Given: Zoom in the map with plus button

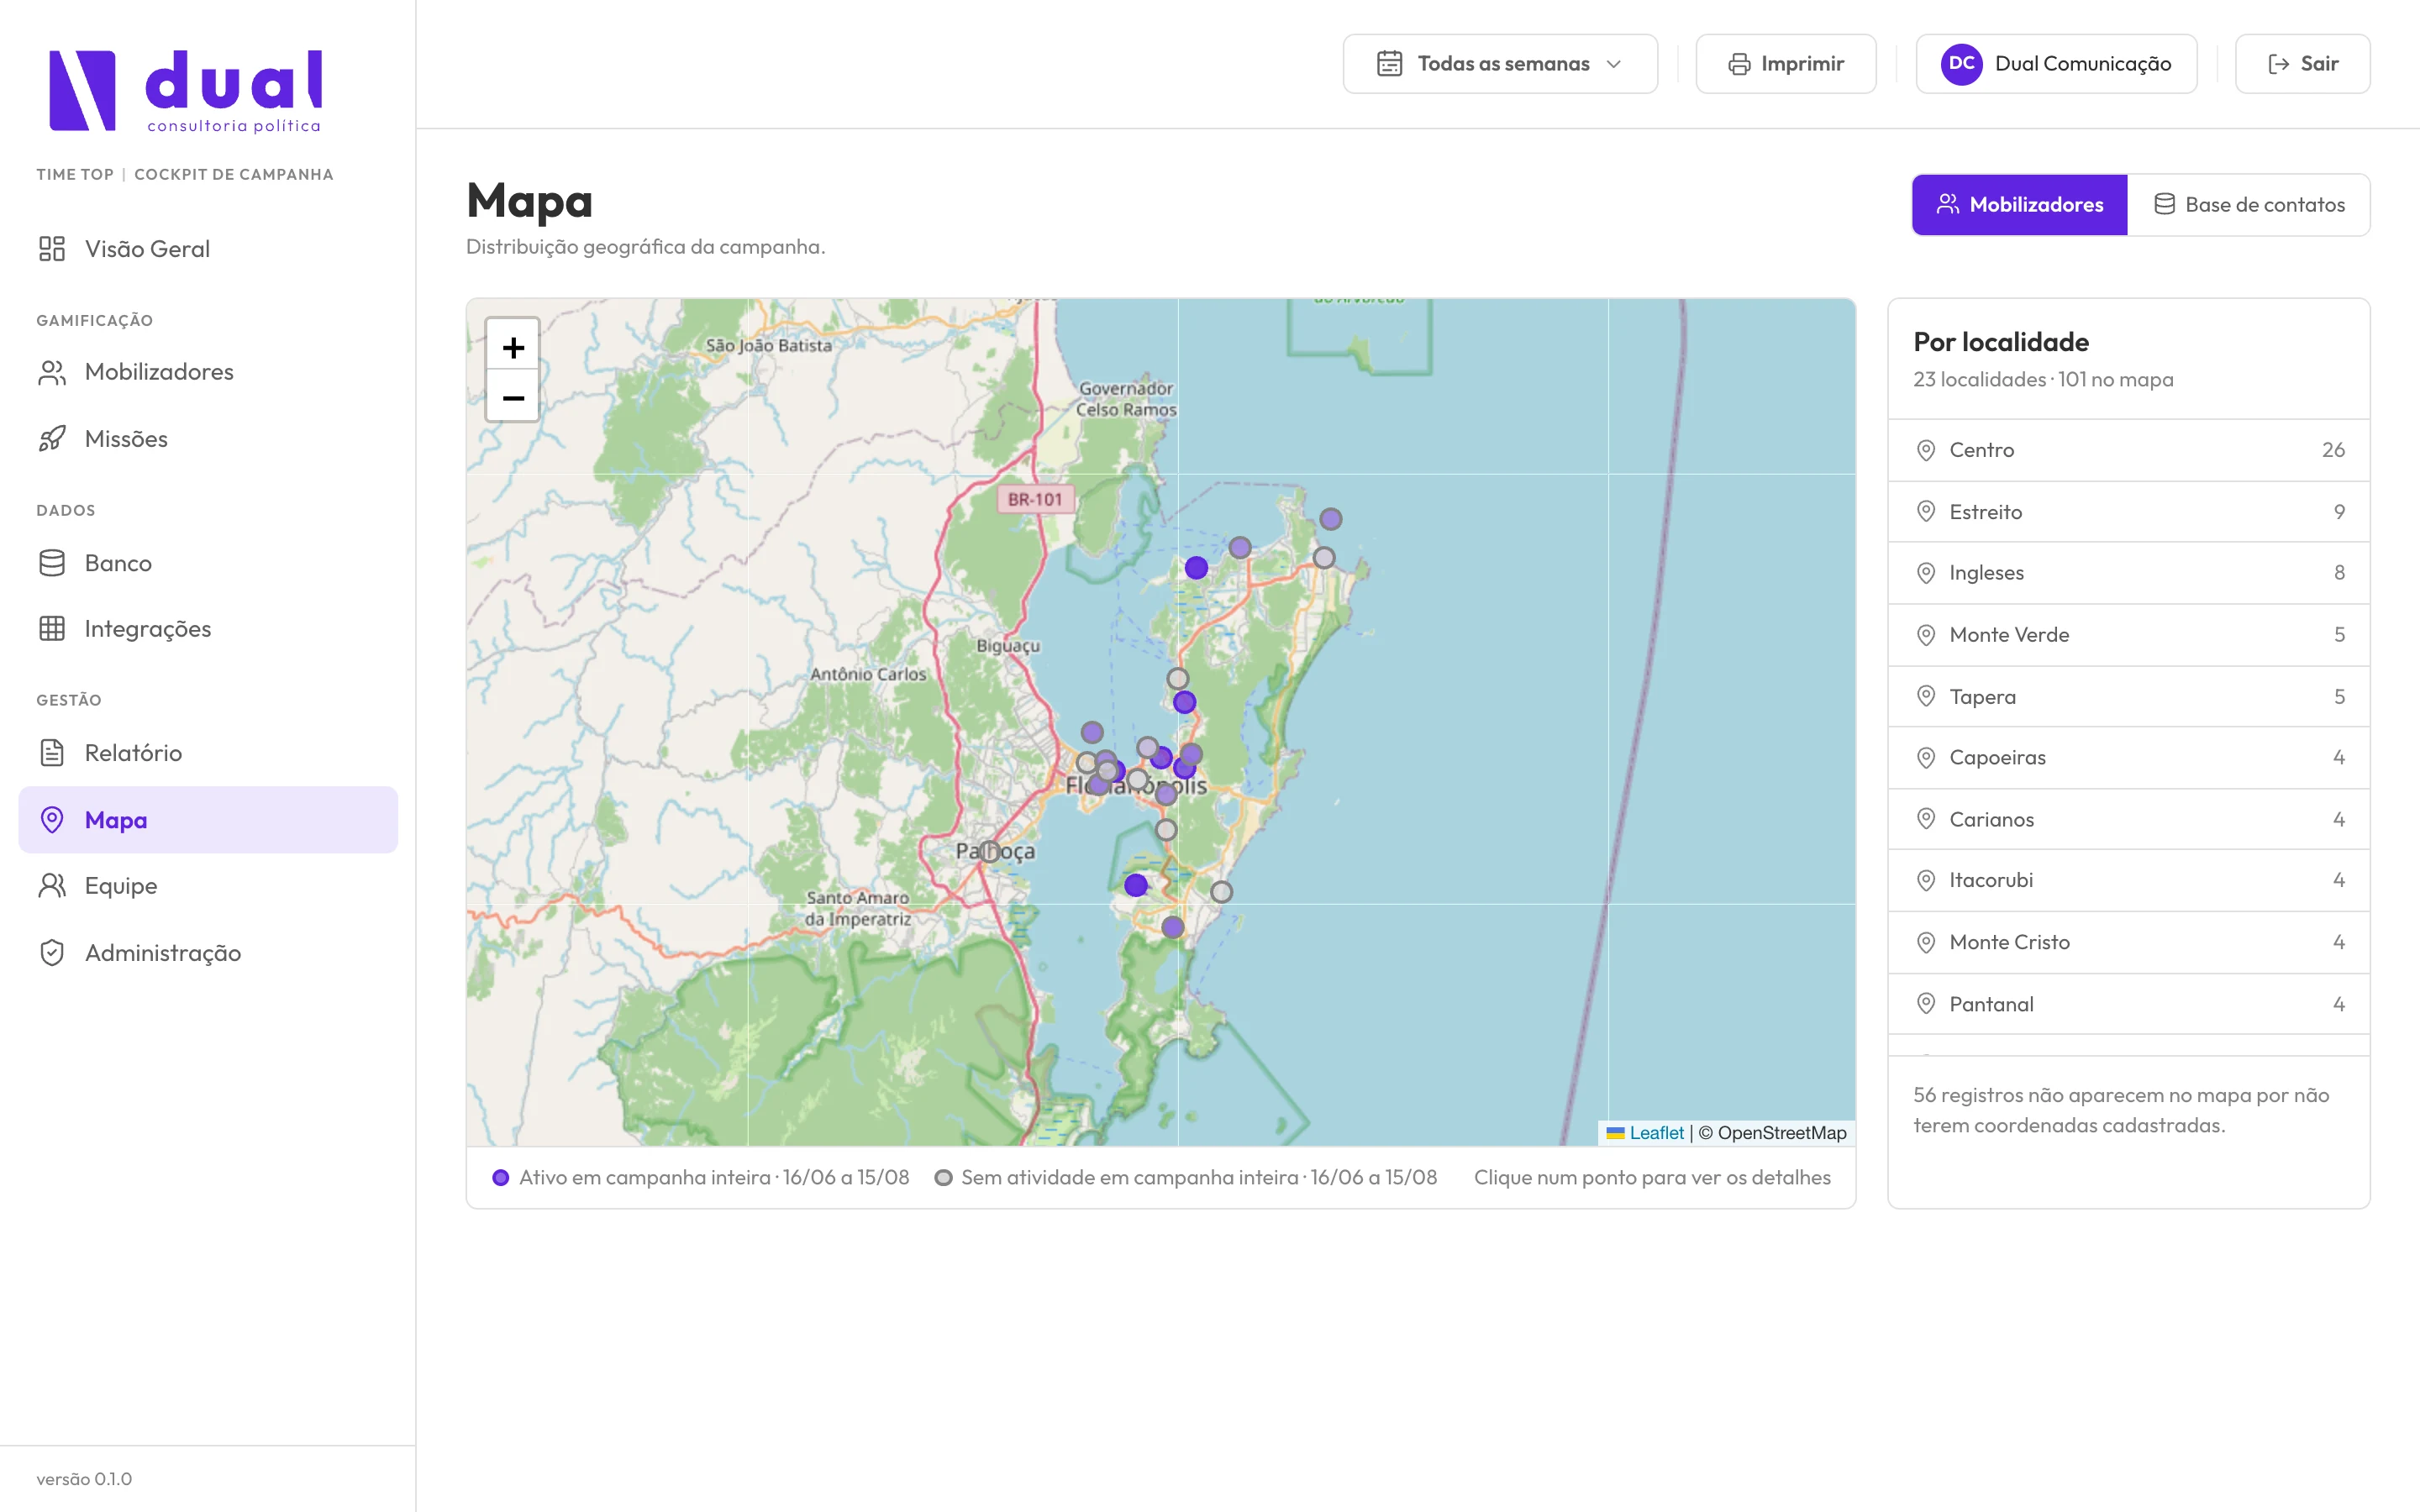Looking at the screenshot, I should point(513,347).
